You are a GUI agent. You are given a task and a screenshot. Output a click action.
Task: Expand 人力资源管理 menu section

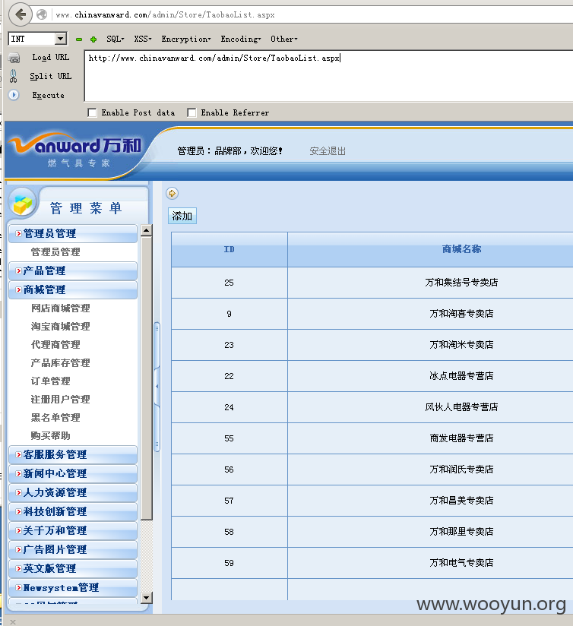[x=73, y=492]
